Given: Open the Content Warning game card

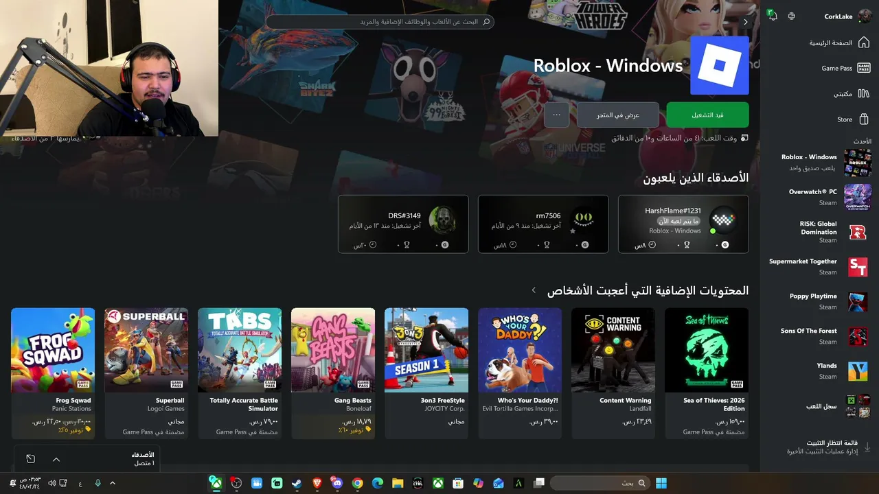Looking at the screenshot, I should (x=613, y=373).
